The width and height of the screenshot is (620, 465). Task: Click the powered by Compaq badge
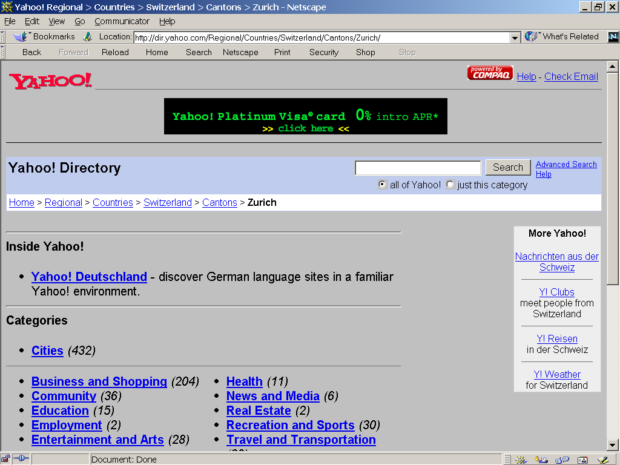tap(490, 73)
